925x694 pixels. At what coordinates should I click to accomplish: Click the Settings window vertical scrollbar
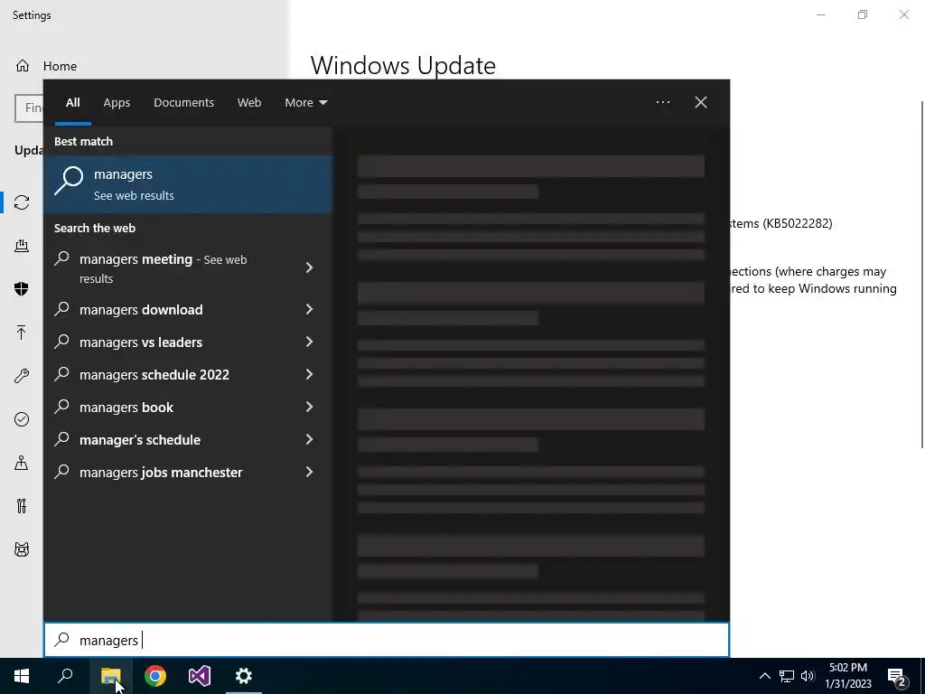(x=921, y=275)
